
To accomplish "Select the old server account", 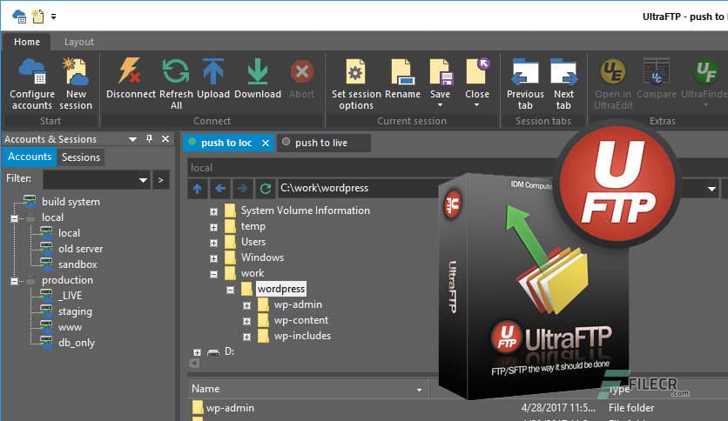I will [80, 249].
